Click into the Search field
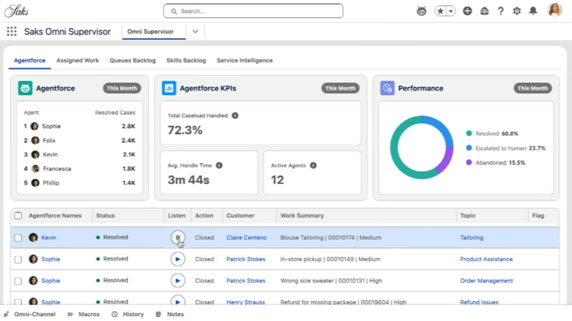The image size is (572, 321). click(x=253, y=11)
